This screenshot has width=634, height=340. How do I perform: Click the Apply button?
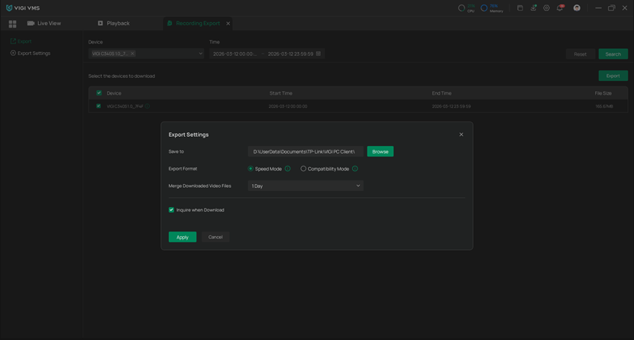(x=183, y=237)
